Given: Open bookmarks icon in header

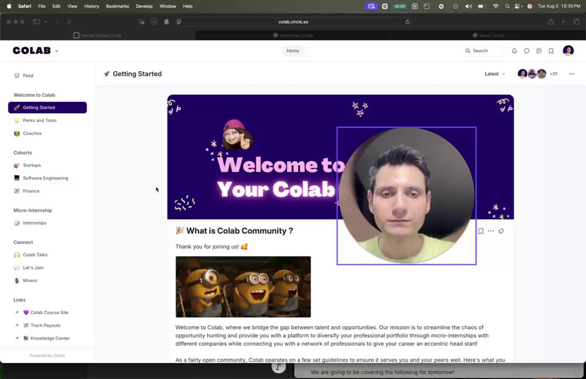Looking at the screenshot, I should 551,51.
